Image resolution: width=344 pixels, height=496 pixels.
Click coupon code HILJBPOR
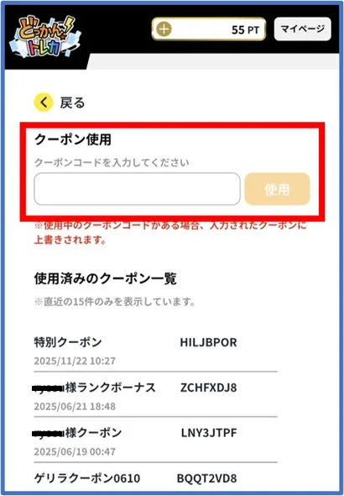click(x=208, y=342)
